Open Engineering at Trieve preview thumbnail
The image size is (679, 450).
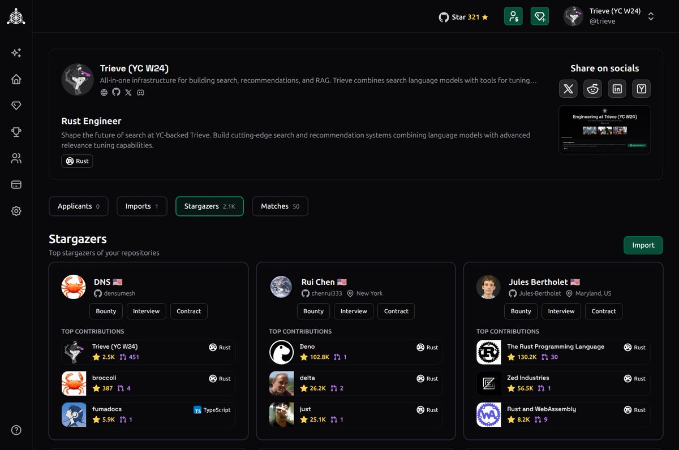click(x=605, y=129)
